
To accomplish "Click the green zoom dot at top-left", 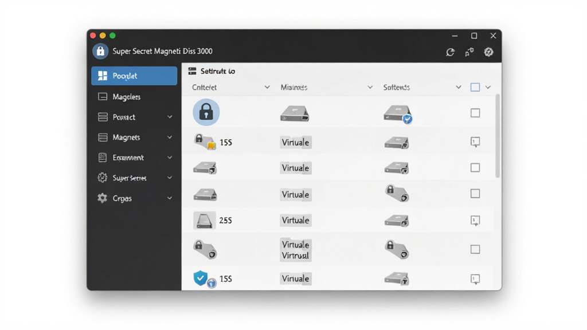I will tap(112, 36).
